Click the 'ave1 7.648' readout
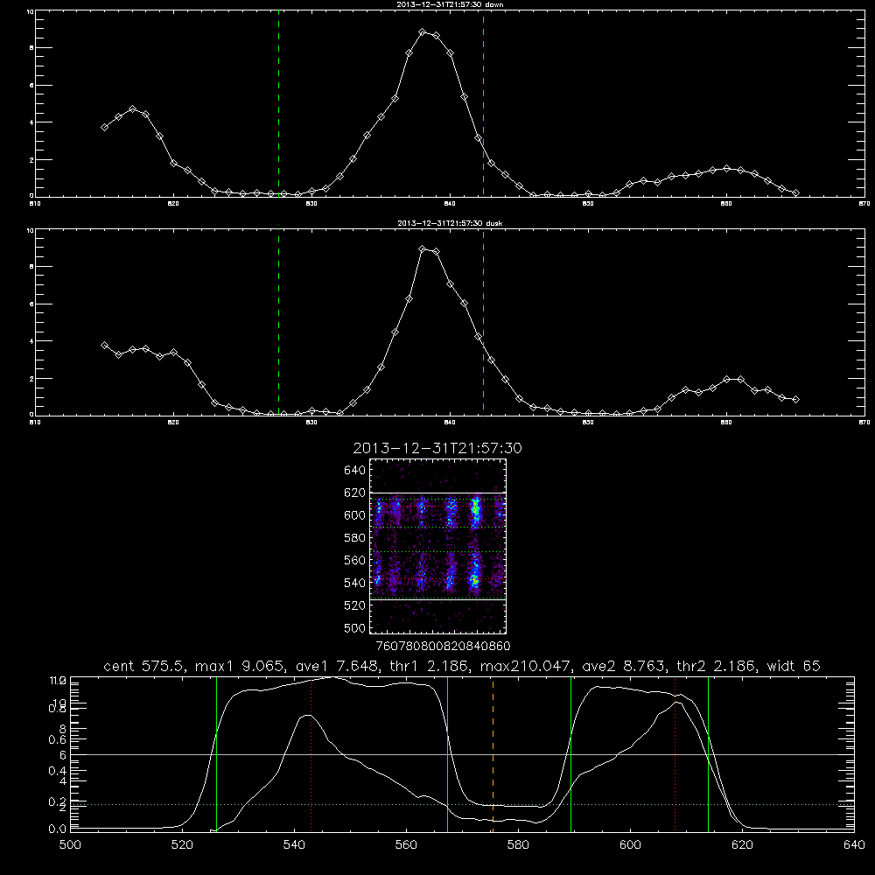Screen dimensions: 875x875 337,666
